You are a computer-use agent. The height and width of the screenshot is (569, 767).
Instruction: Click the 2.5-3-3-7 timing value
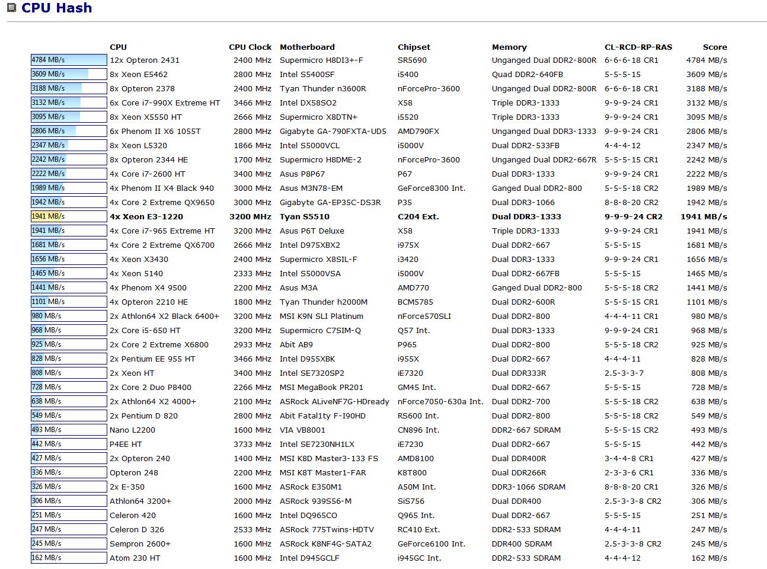click(x=624, y=373)
